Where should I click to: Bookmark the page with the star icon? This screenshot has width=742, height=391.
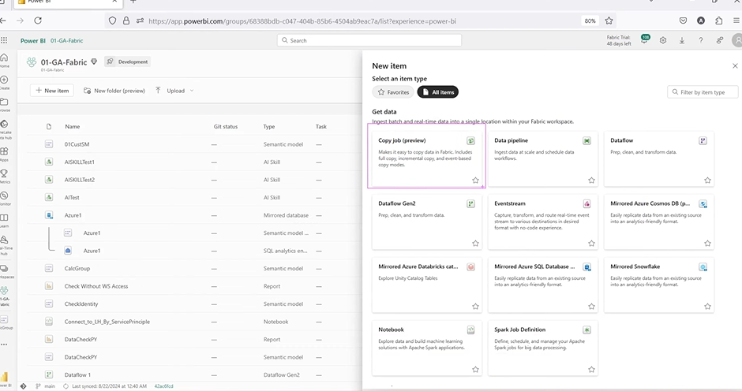(609, 20)
